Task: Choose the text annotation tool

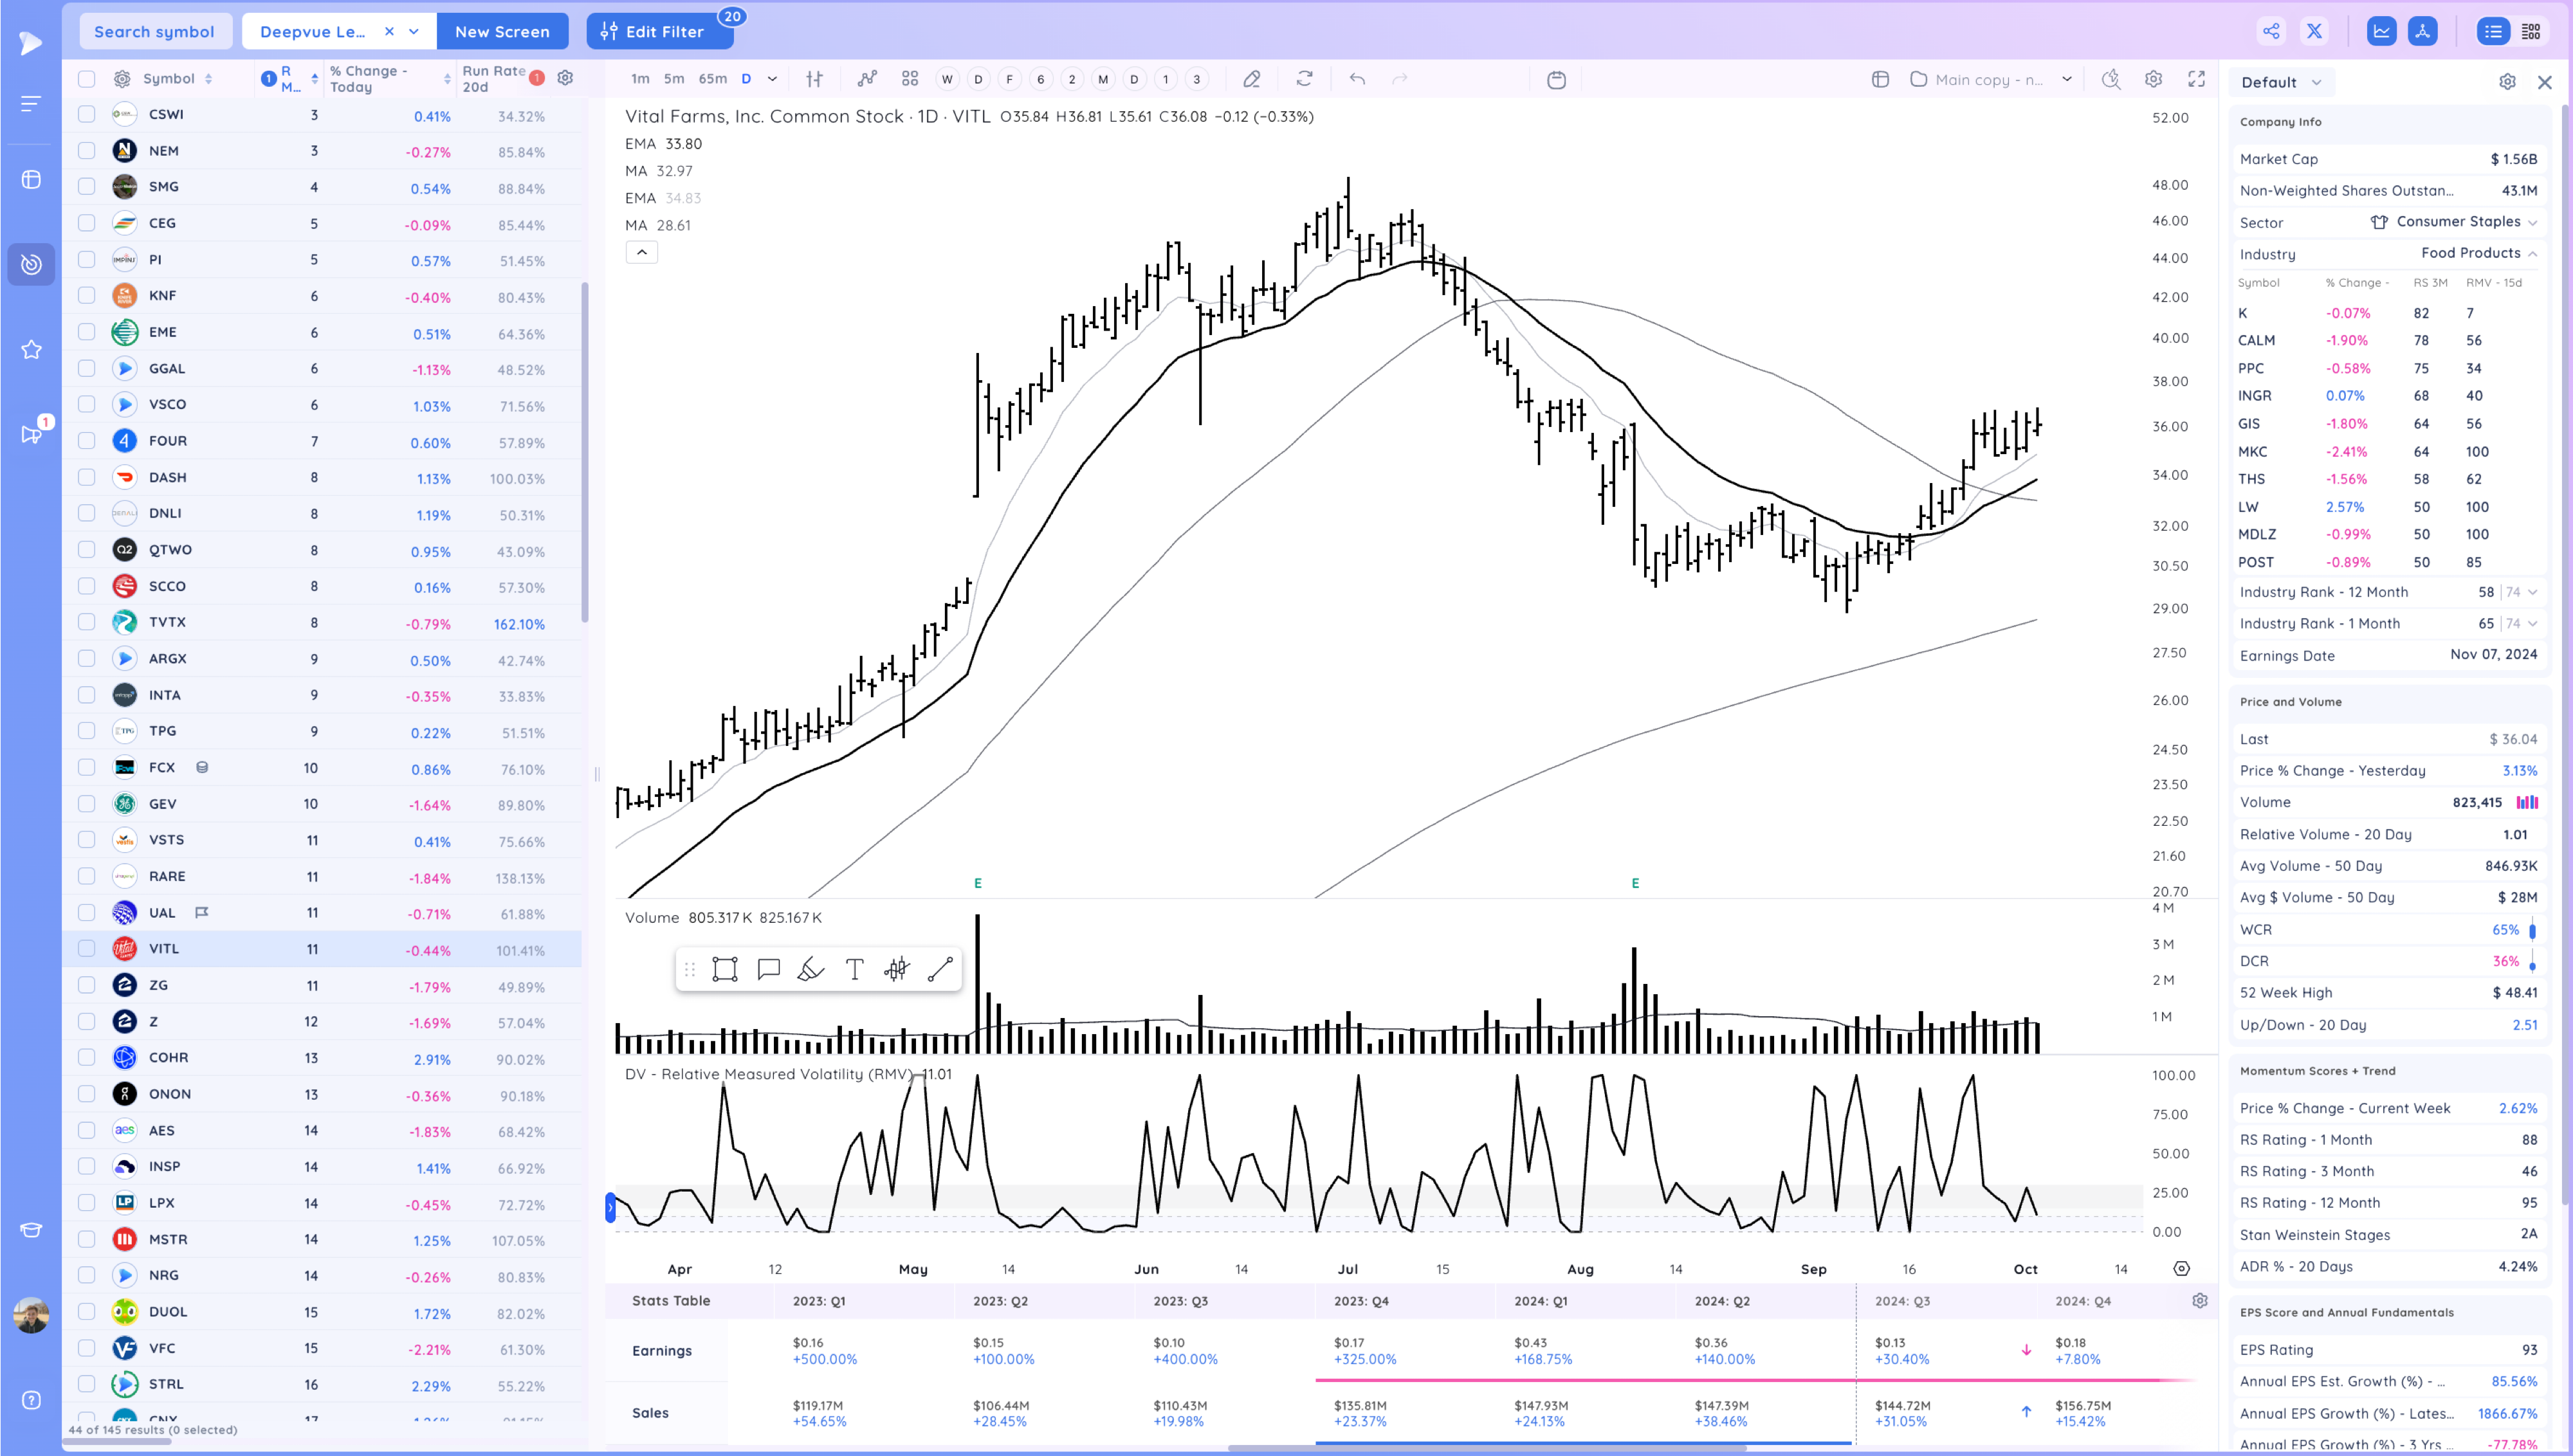Action: point(854,969)
